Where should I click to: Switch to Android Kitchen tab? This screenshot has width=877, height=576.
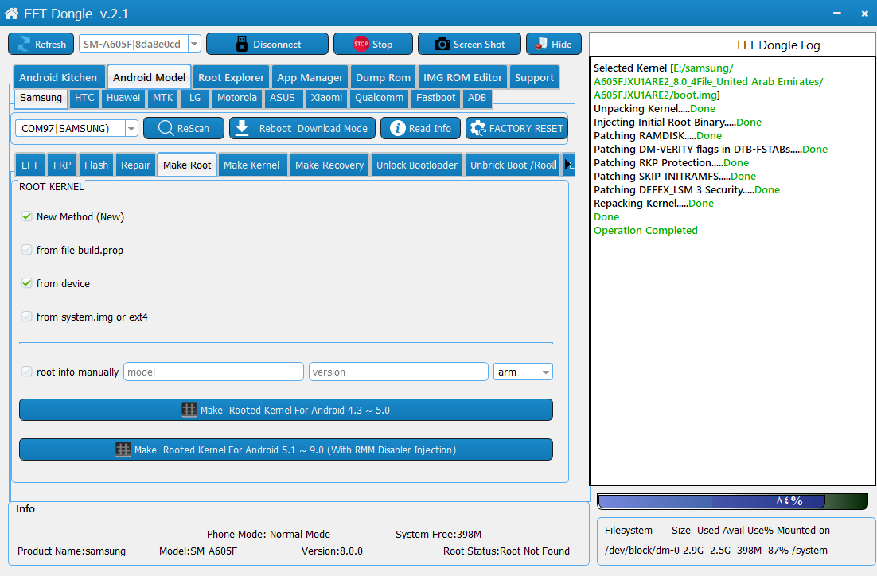tap(58, 77)
